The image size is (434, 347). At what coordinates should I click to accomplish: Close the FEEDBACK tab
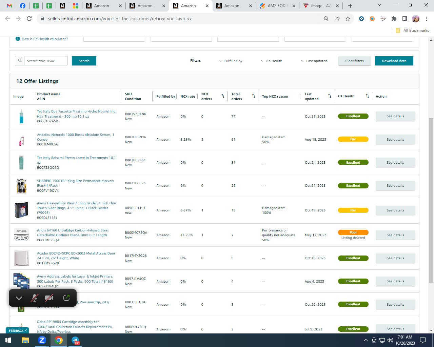coord(26,331)
